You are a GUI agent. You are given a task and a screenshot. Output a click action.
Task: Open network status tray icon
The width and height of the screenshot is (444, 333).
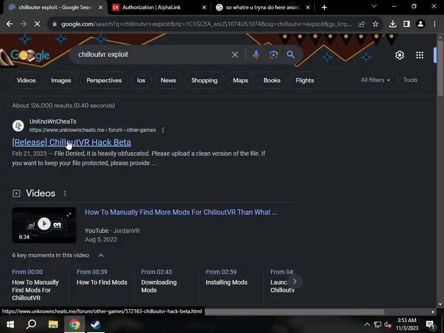click(x=378, y=324)
